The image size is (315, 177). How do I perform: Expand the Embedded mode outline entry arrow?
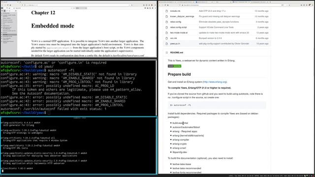[2, 36]
